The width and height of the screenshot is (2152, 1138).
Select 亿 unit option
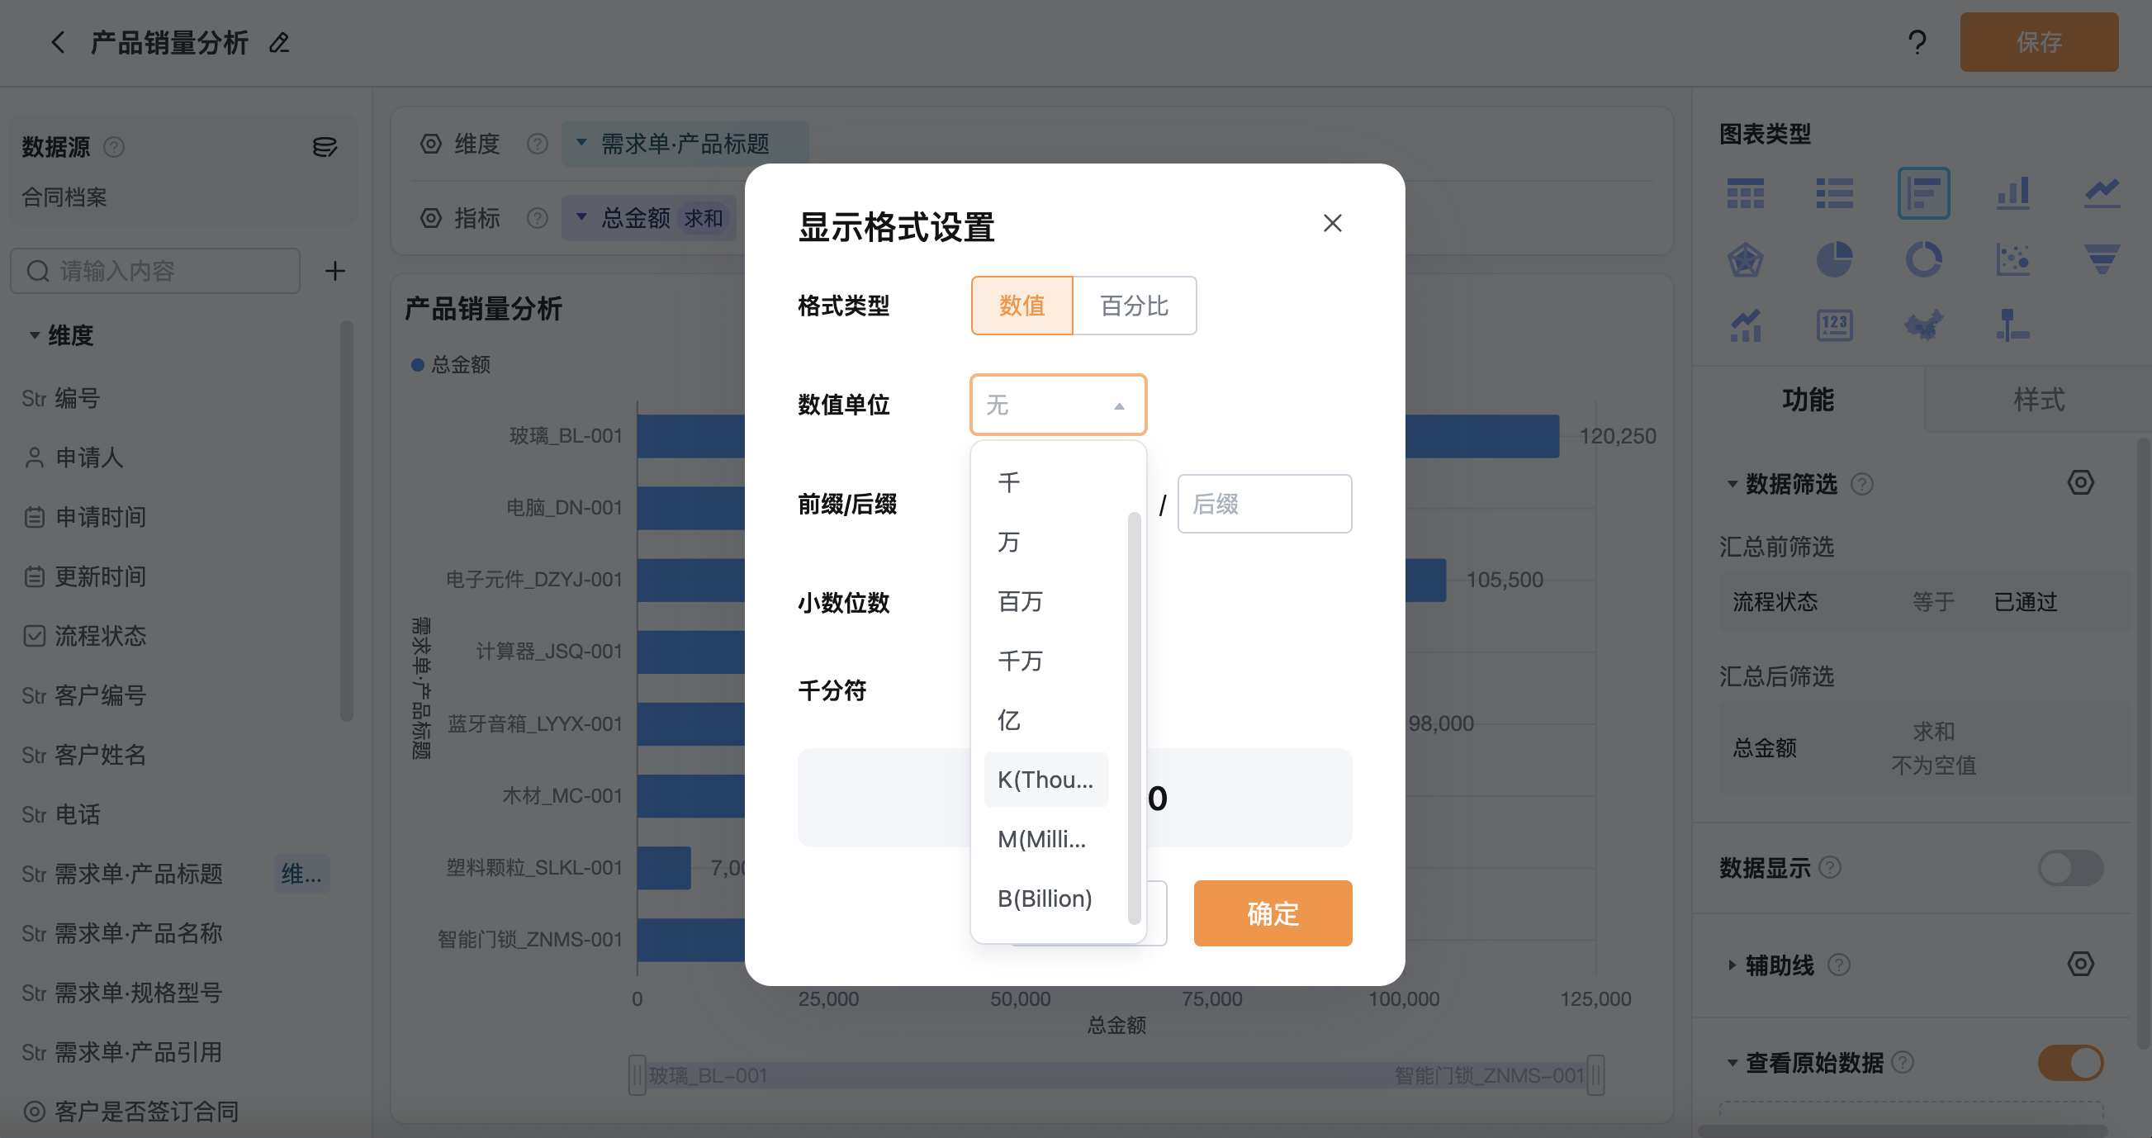1046,720
